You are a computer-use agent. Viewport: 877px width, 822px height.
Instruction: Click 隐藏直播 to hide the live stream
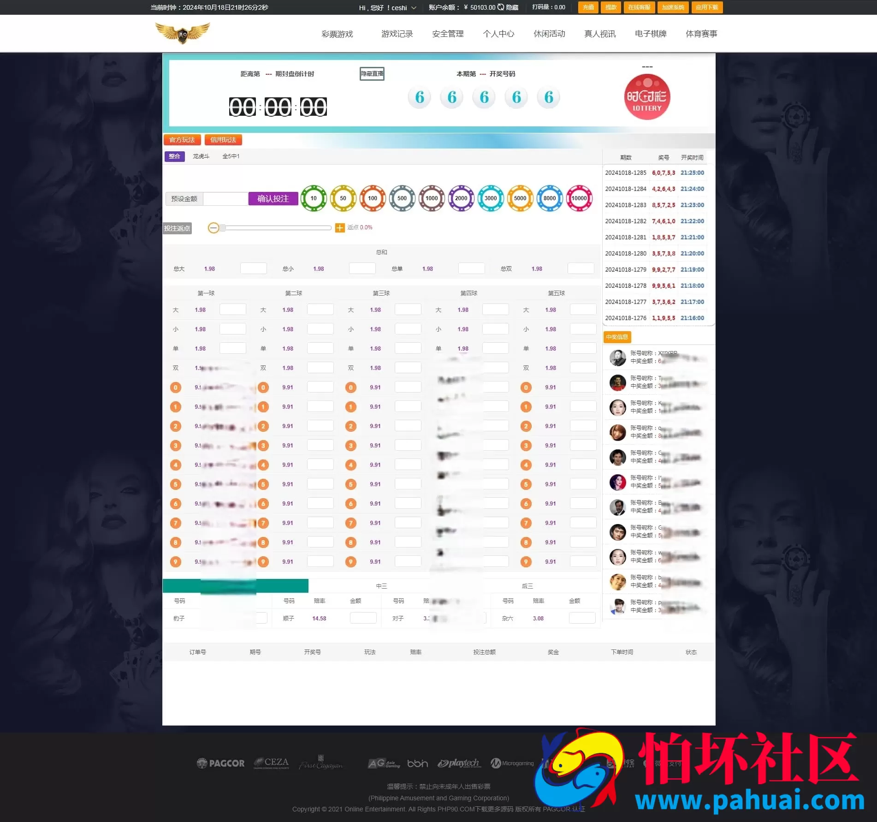pos(372,73)
